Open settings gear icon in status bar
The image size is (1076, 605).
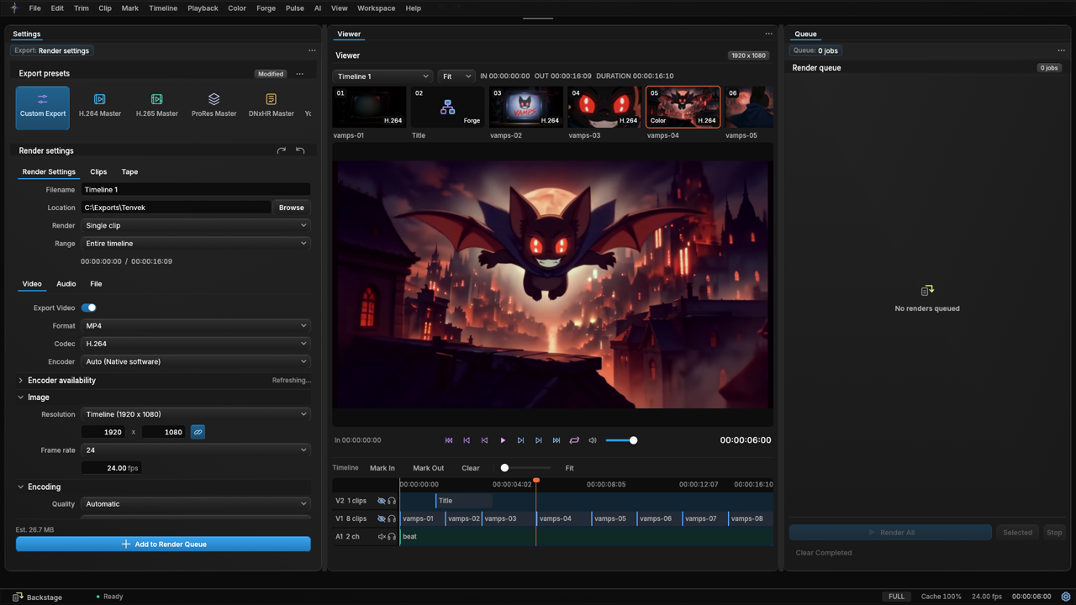click(x=1065, y=597)
